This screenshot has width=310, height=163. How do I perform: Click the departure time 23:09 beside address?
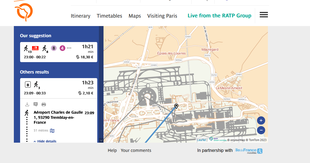click(89, 113)
